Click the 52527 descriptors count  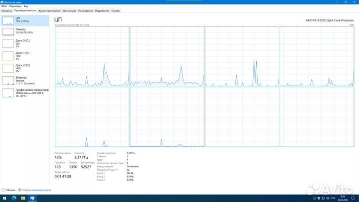coord(86,167)
